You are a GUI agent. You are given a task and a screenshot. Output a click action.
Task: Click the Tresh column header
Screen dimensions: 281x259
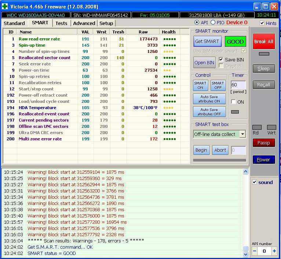pos(118,32)
